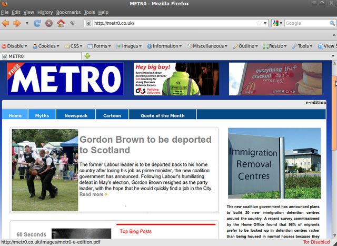Open the Quote of the Month section
Image resolution: width=337 pixels, height=246 pixels.
point(162,115)
